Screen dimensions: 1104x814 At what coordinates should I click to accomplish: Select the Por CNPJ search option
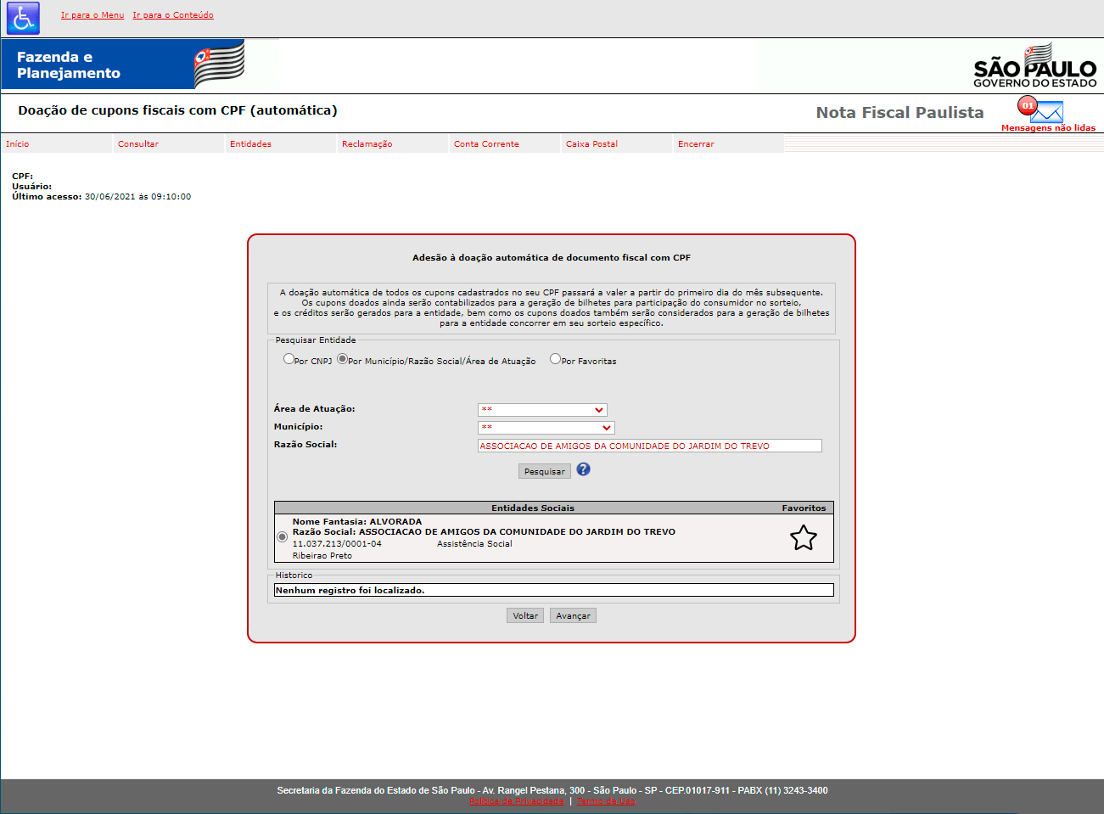(289, 359)
